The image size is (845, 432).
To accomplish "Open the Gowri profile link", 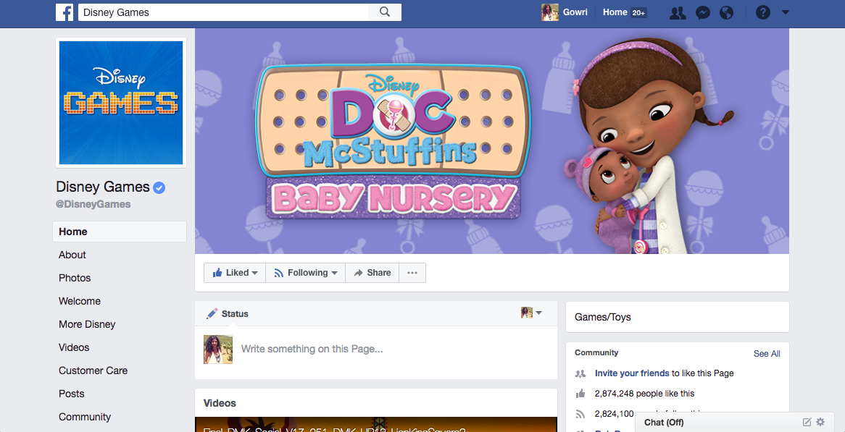I will pos(575,12).
